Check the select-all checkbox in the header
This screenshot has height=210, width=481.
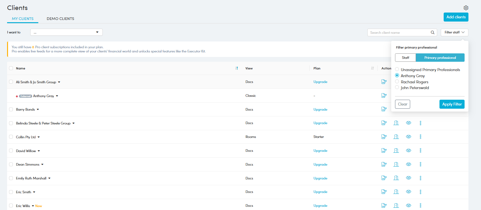coord(11,68)
